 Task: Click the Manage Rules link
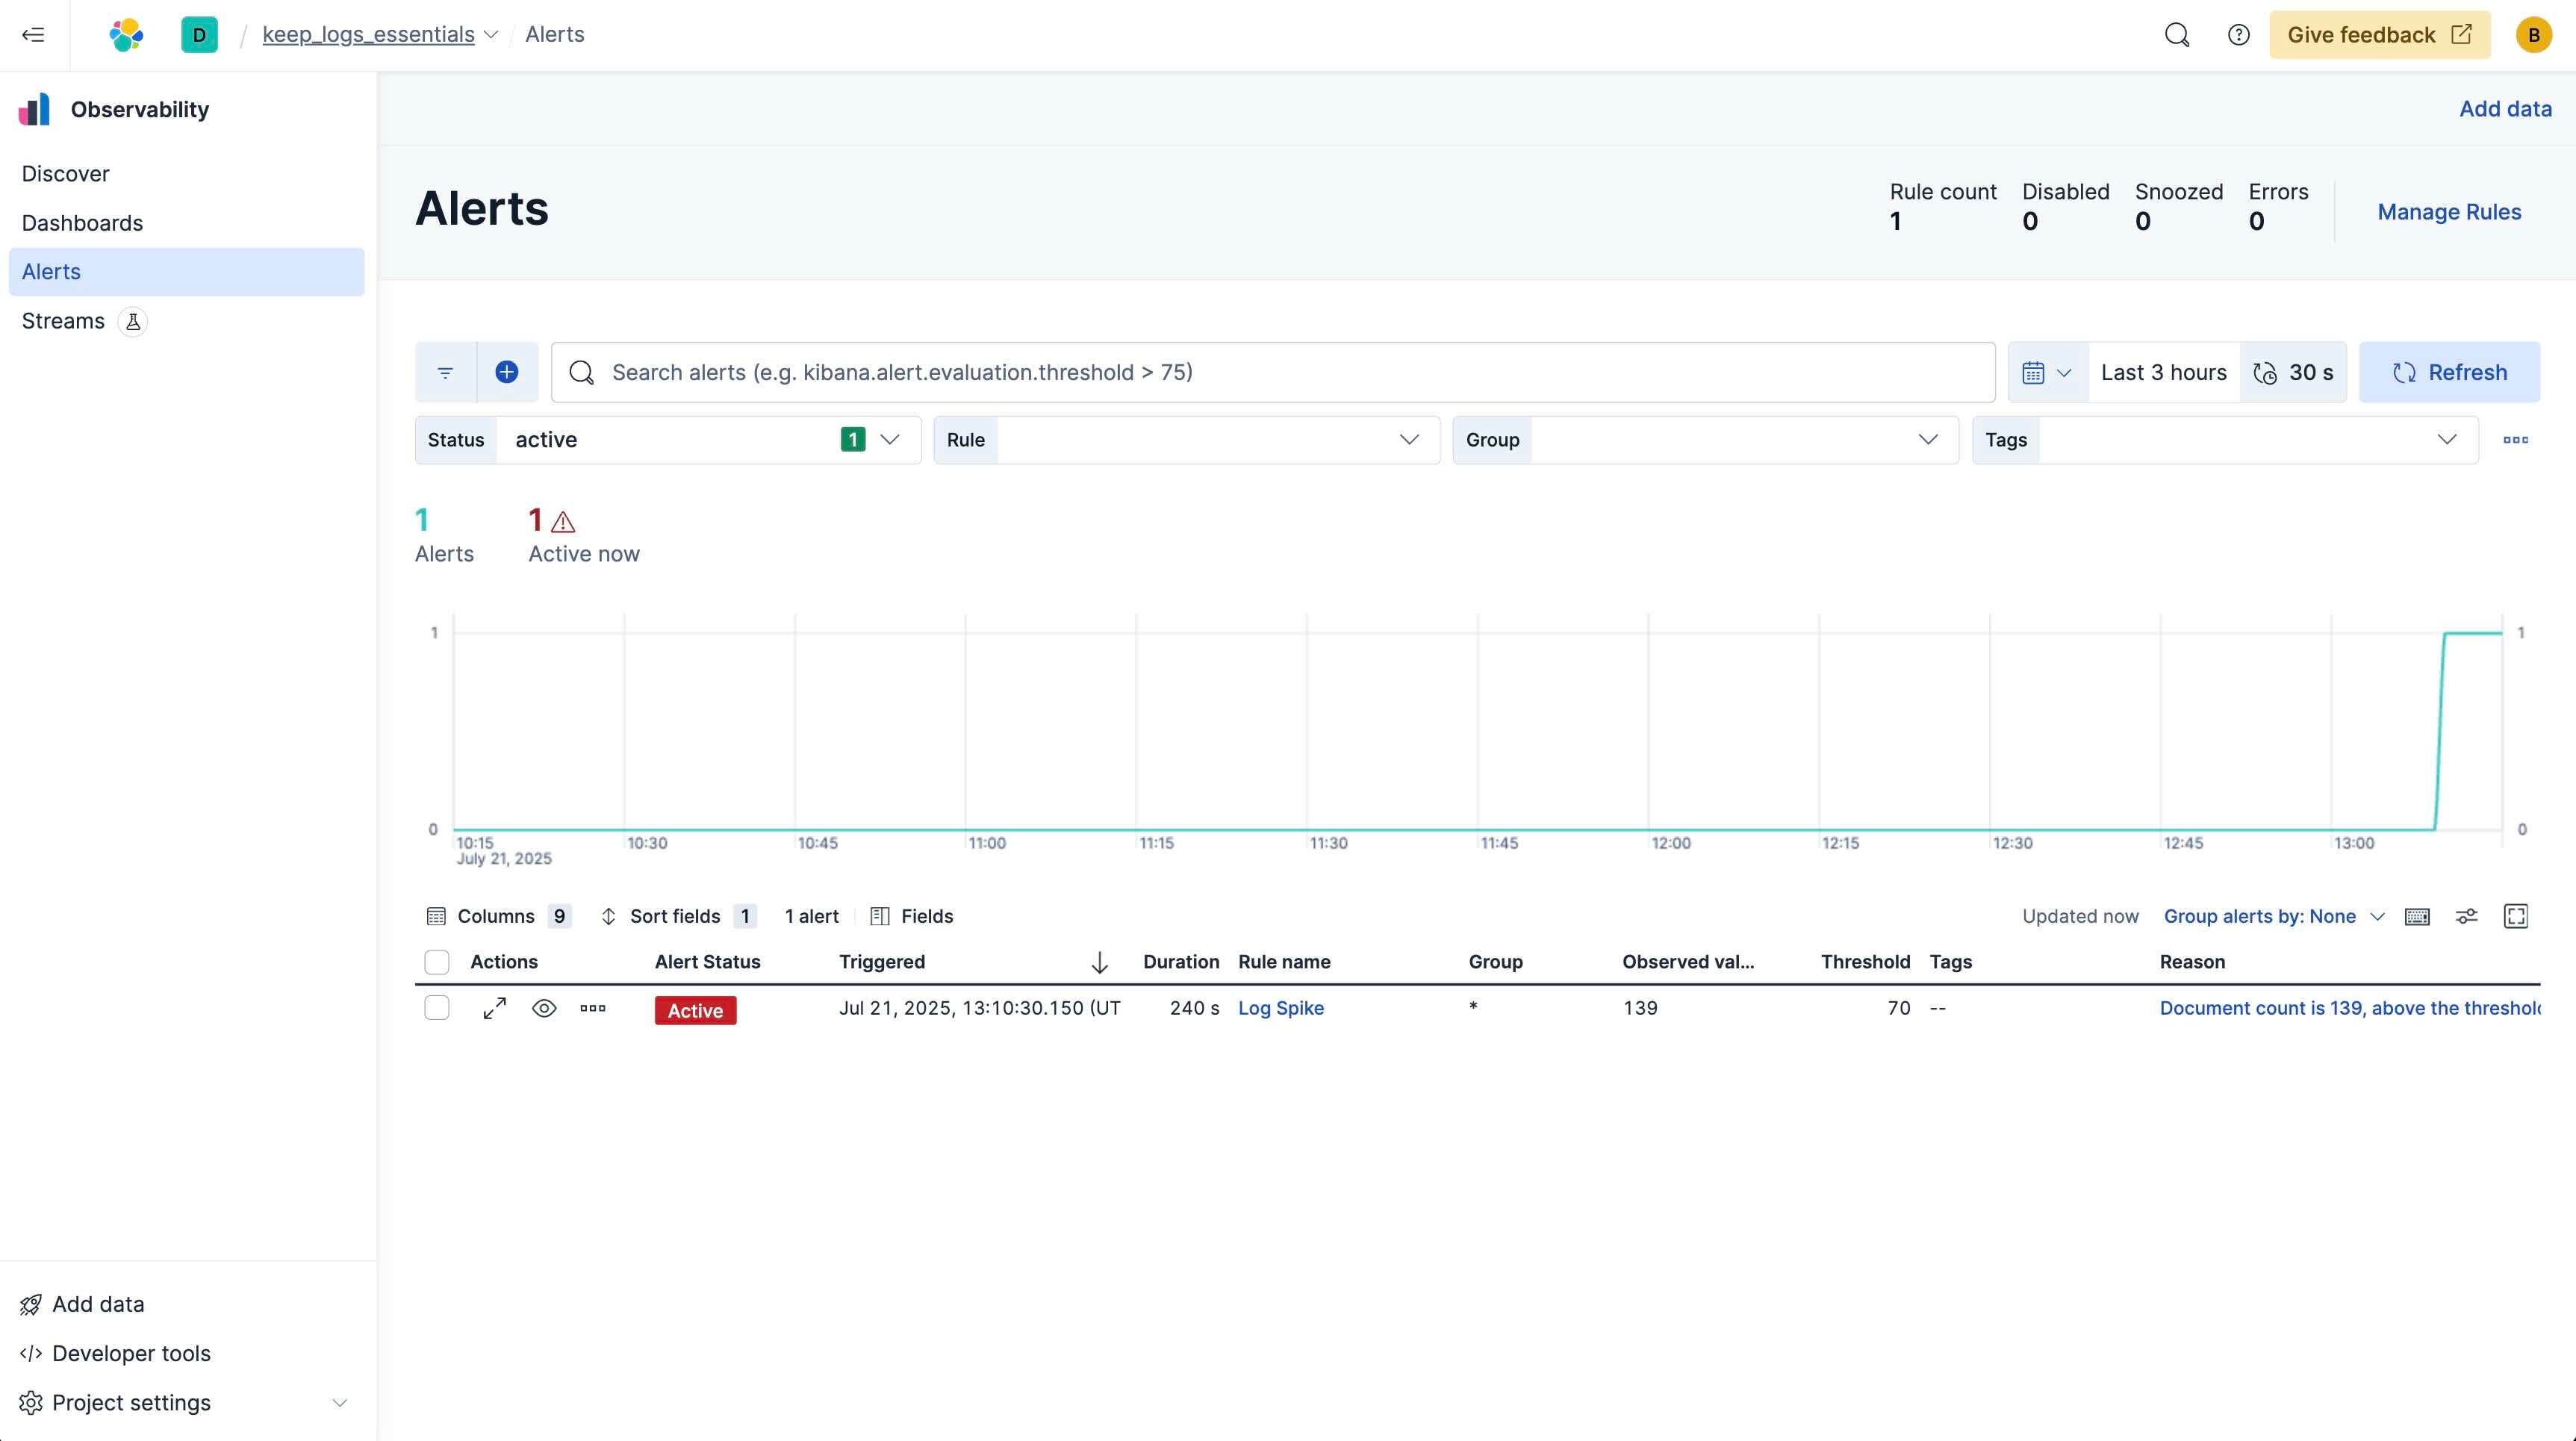(2448, 212)
